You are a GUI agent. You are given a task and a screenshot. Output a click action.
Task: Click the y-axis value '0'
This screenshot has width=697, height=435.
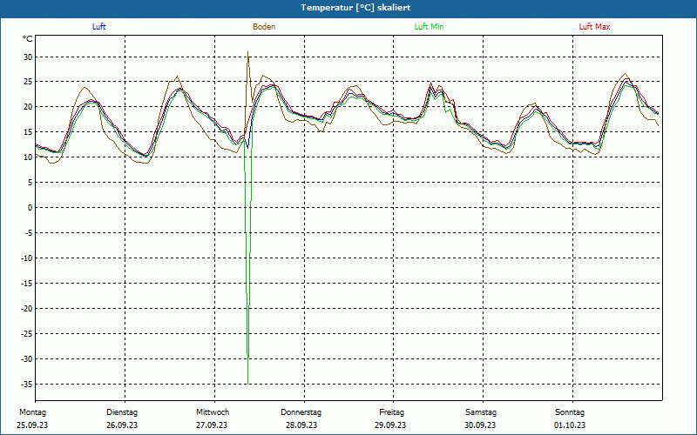(30, 208)
